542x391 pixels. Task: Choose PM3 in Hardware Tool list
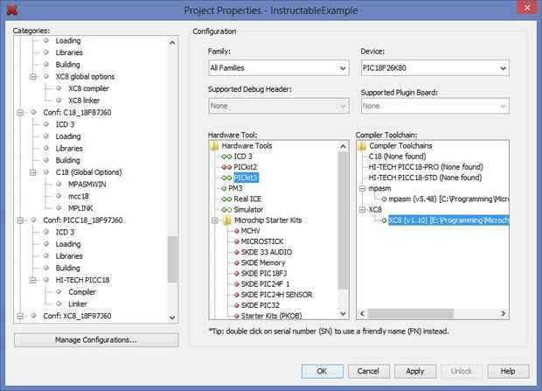(235, 189)
